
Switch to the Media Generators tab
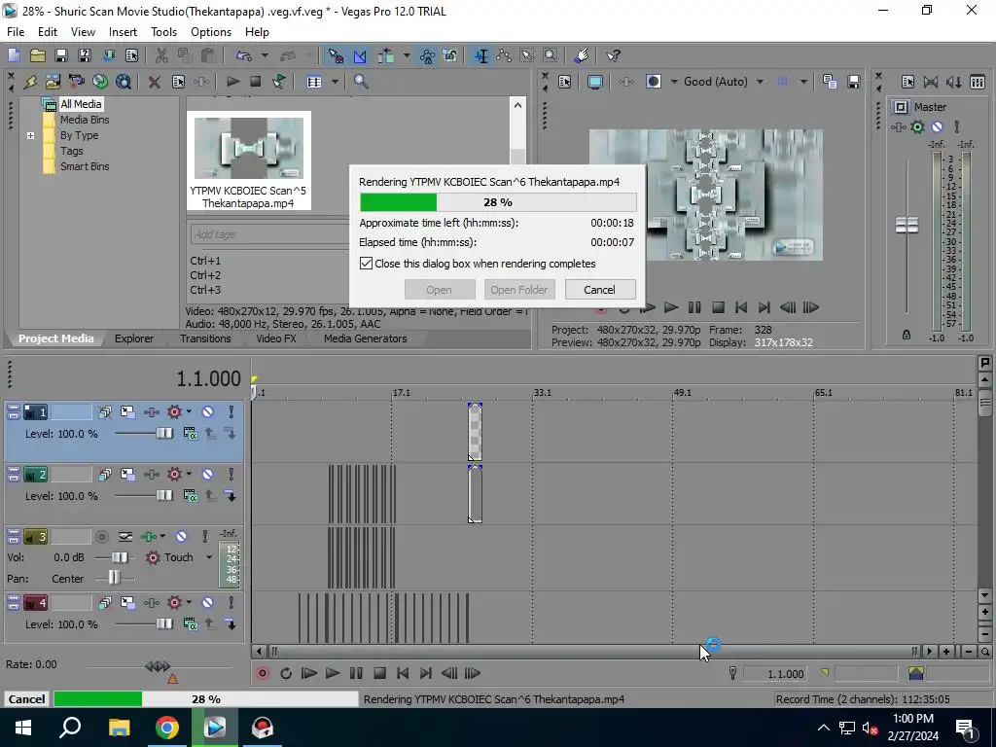point(366,338)
